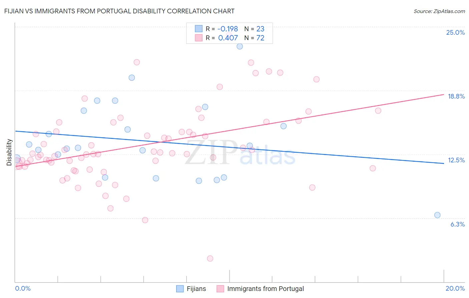Click the N = 72 value in legend

(254, 38)
